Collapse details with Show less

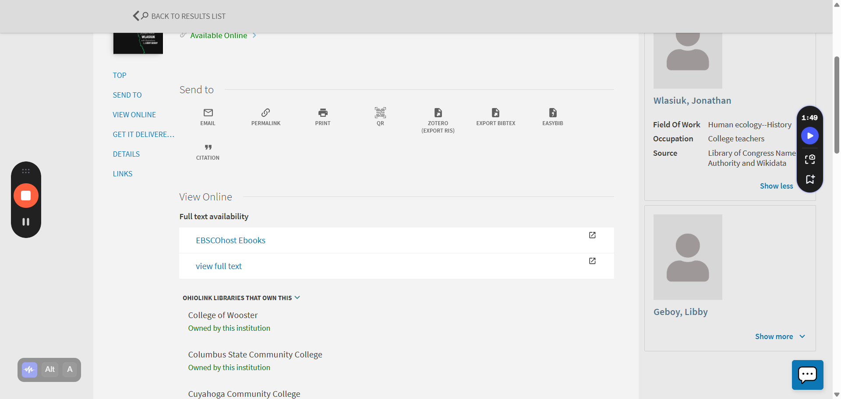coord(776,185)
